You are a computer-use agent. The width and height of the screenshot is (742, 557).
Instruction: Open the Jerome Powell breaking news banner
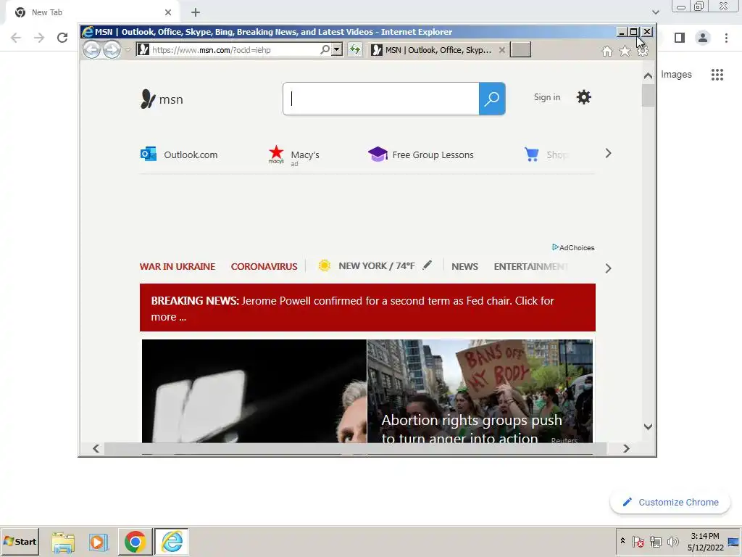367,308
